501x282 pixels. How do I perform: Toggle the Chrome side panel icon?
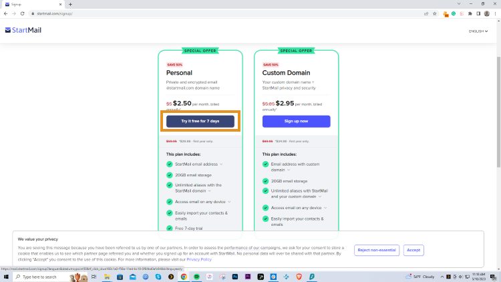(478, 13)
